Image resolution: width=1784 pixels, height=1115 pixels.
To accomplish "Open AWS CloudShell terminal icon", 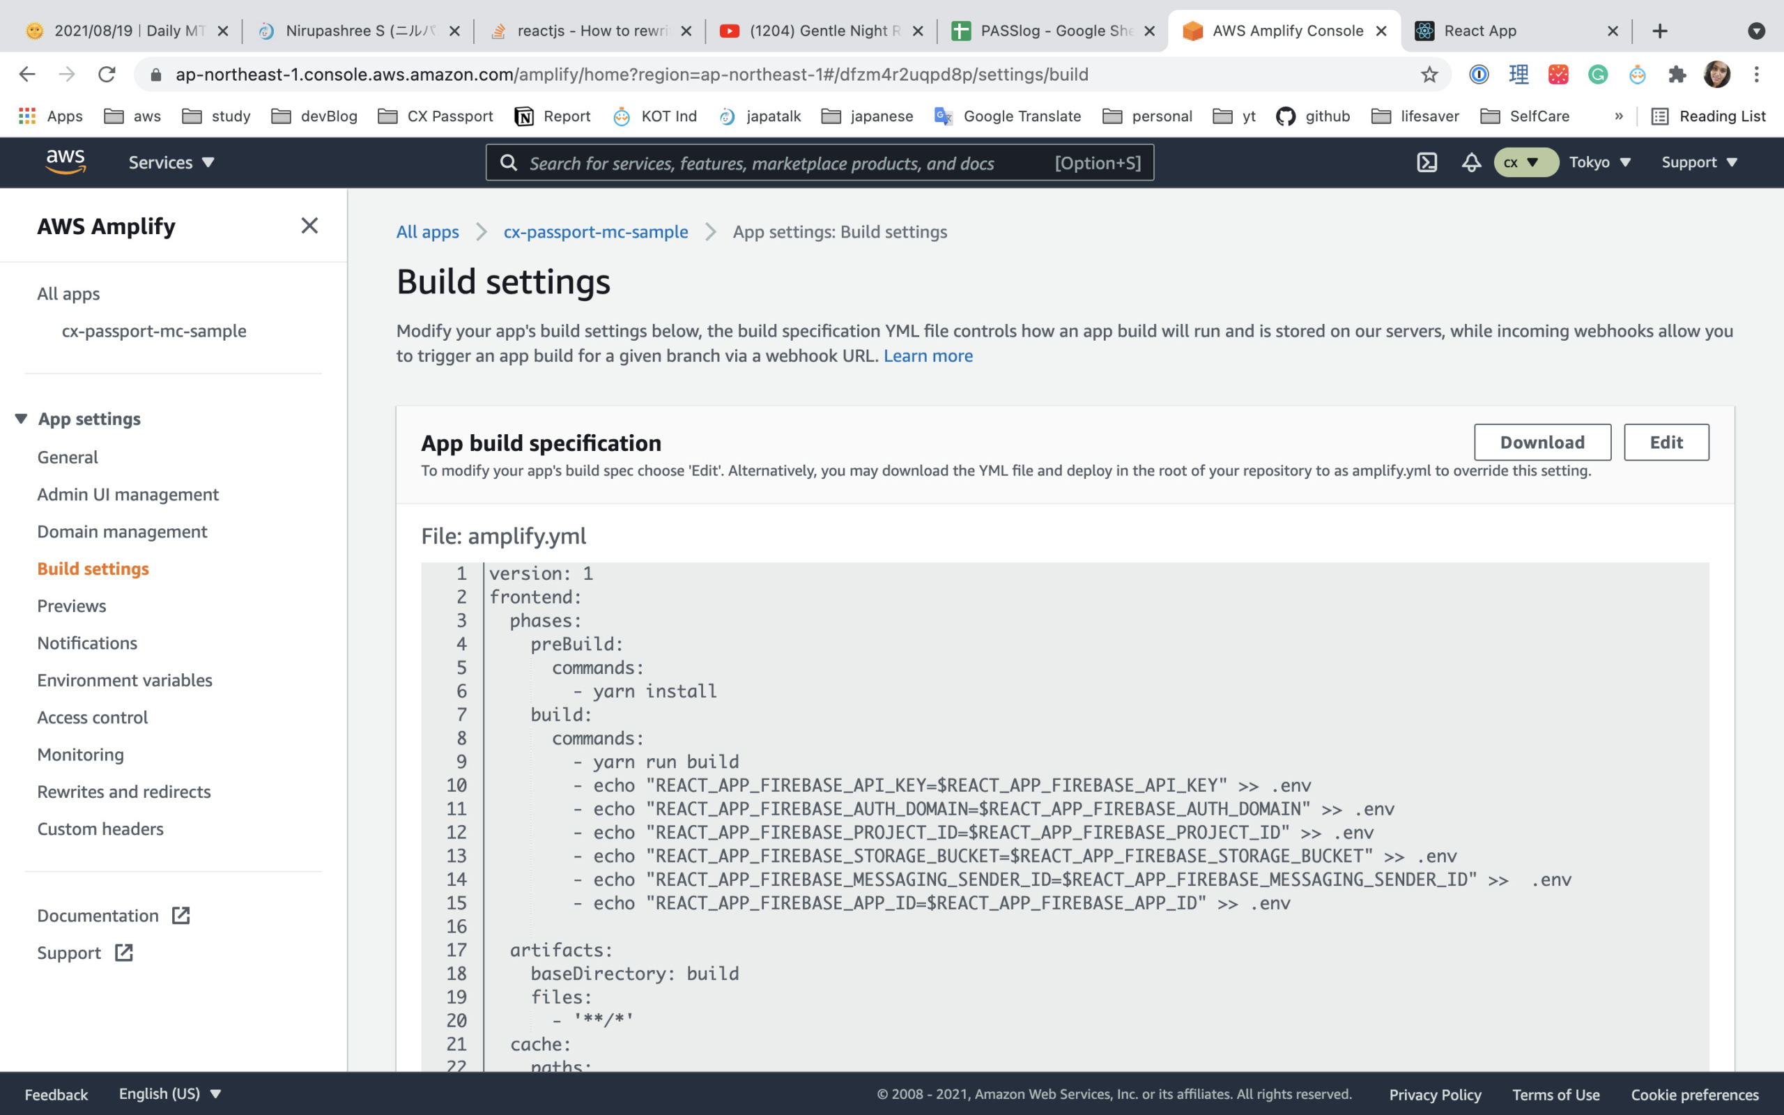I will click(x=1427, y=162).
